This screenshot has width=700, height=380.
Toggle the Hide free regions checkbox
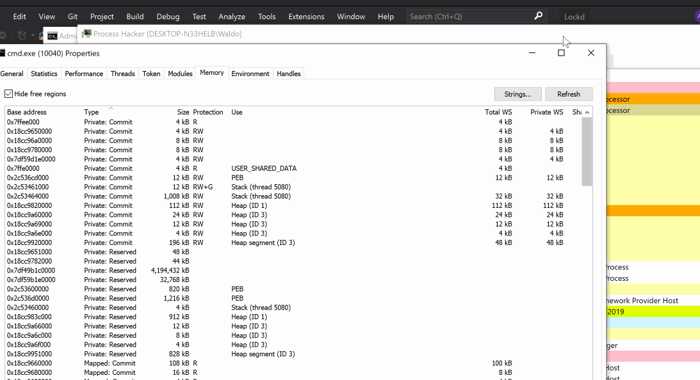pos(8,93)
